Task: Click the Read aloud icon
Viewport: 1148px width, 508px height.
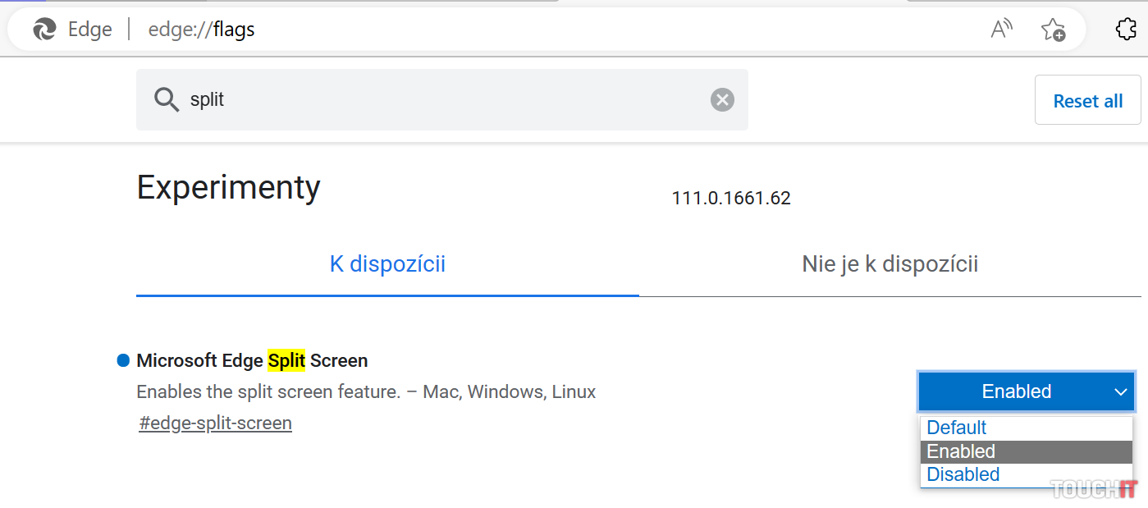Action: point(1001,30)
